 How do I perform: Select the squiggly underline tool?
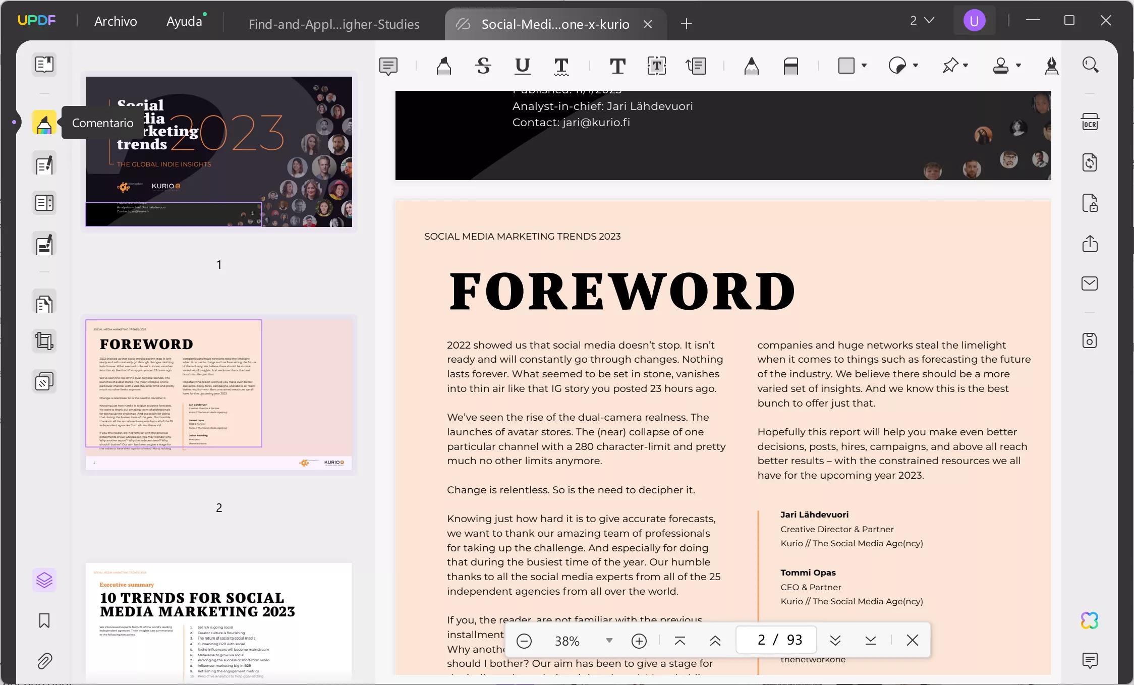[x=561, y=66]
